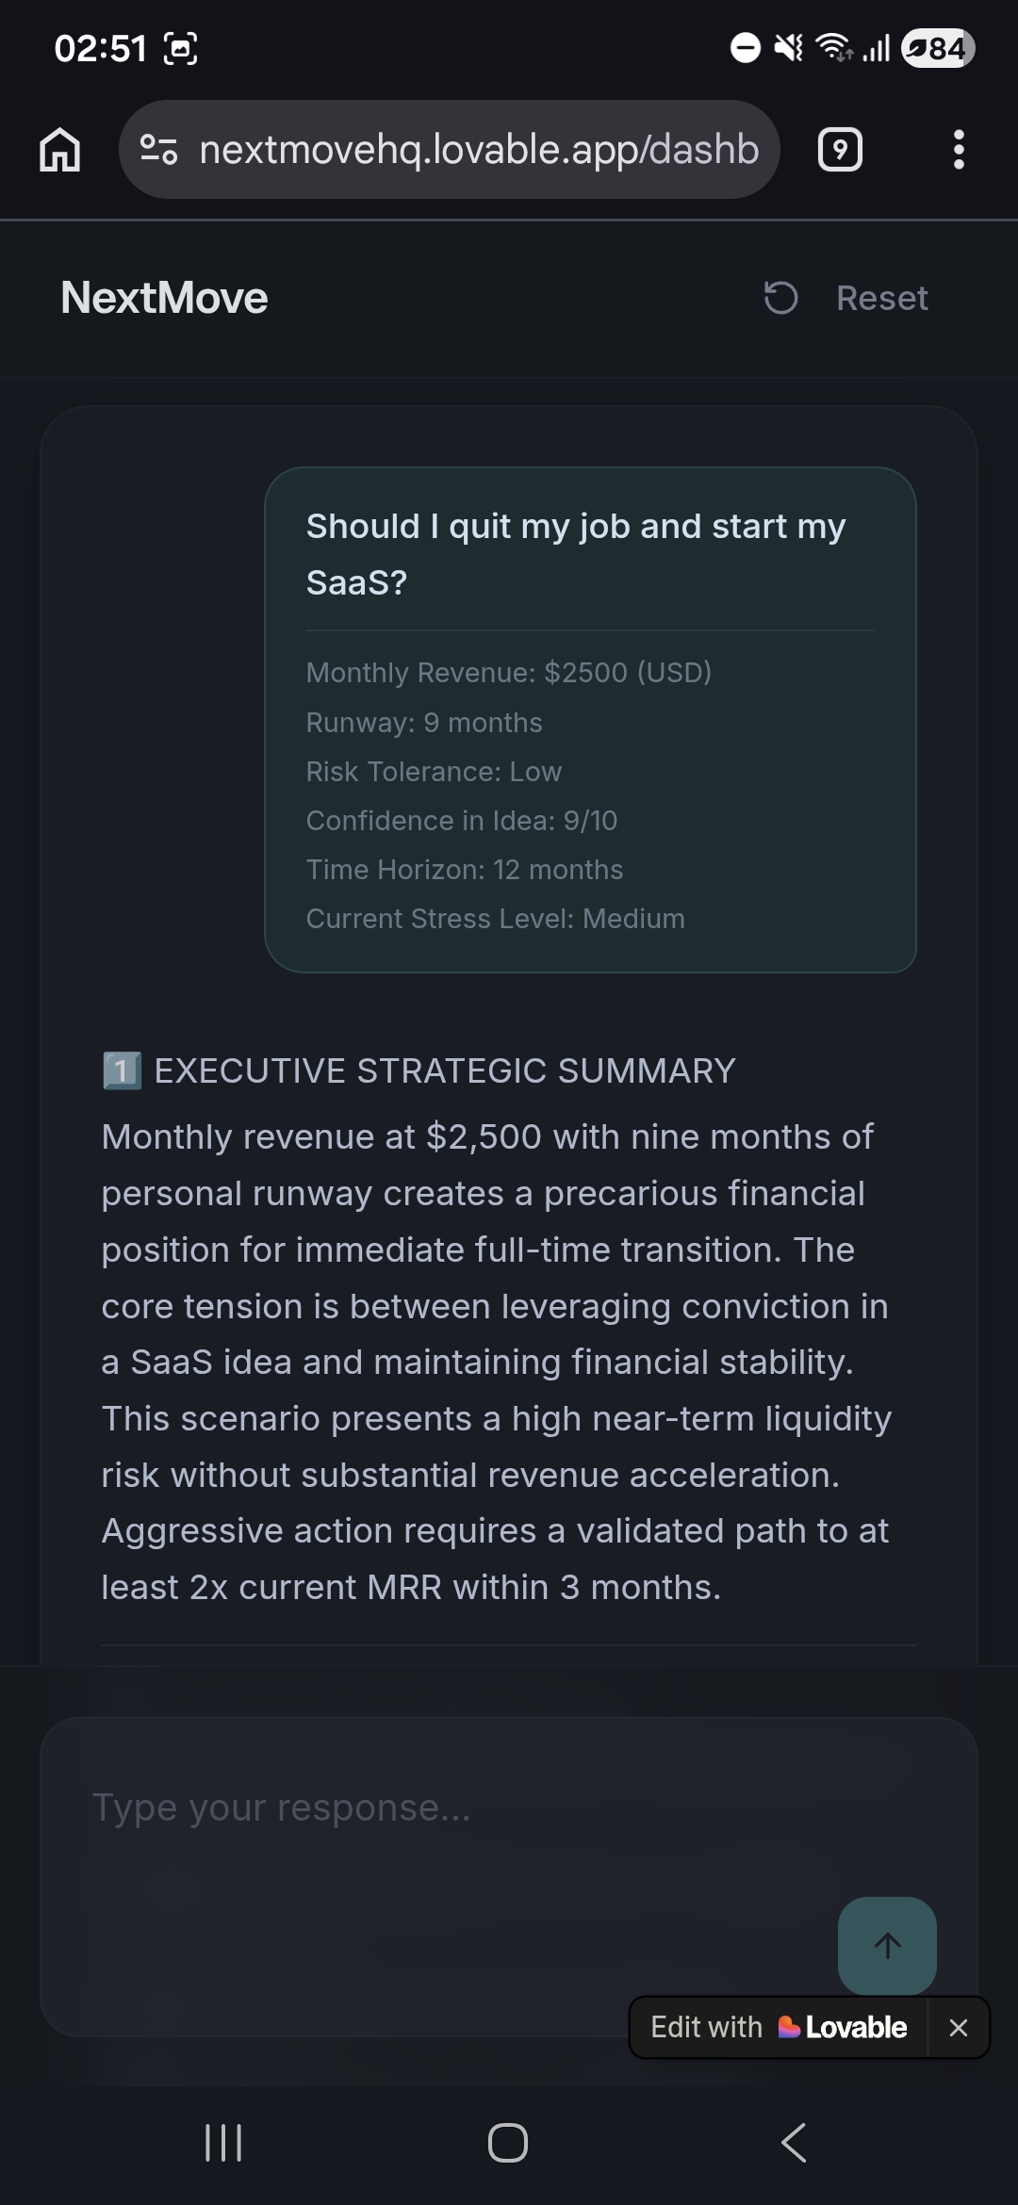The width and height of the screenshot is (1018, 2205).
Task: Click the Reset button
Action: click(x=882, y=298)
